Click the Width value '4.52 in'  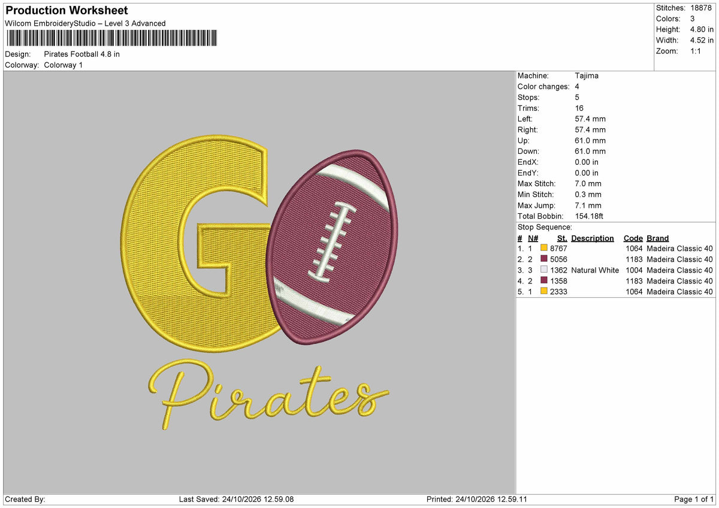[702, 40]
